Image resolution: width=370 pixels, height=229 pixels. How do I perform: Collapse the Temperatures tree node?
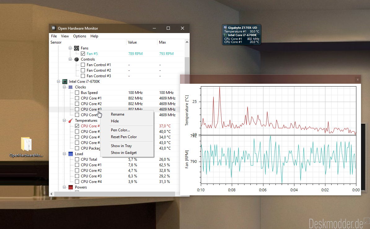tap(64, 121)
